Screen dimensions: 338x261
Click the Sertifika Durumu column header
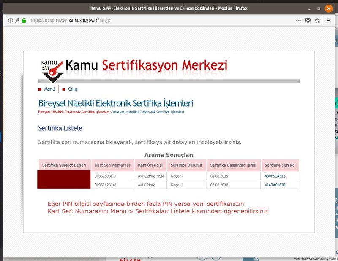click(186, 165)
